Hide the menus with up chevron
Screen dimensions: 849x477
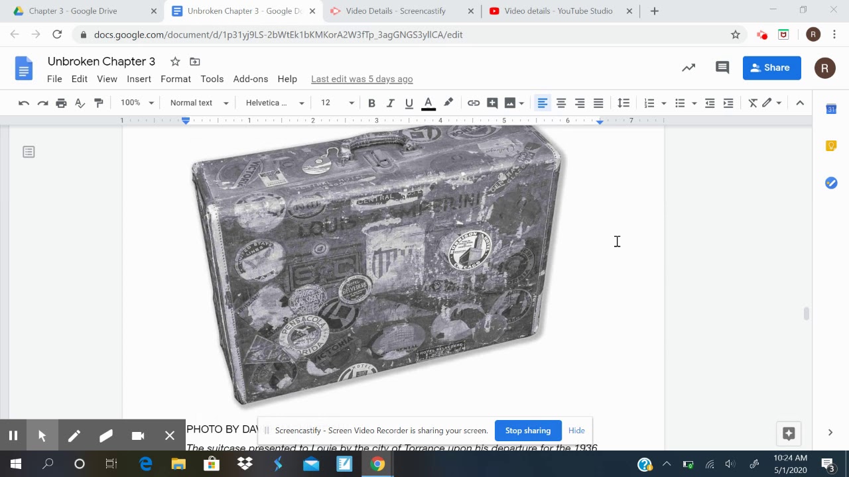click(800, 103)
